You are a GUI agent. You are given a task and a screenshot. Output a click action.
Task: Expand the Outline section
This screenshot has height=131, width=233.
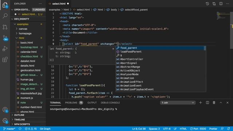(28, 115)
